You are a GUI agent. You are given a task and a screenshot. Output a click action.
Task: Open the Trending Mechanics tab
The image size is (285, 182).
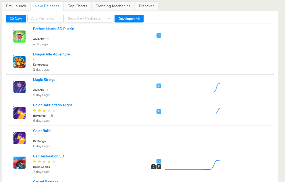[113, 6]
